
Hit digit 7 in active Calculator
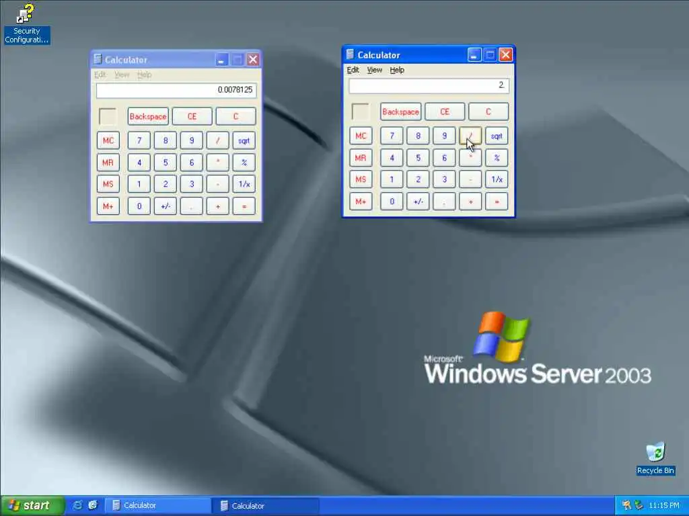click(x=392, y=136)
